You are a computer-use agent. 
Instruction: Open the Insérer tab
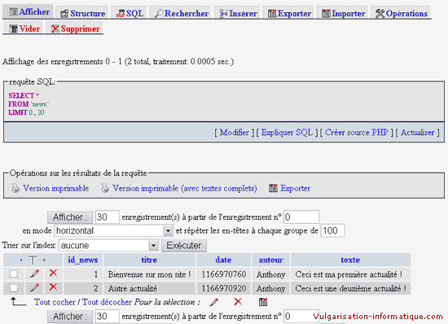click(x=237, y=13)
